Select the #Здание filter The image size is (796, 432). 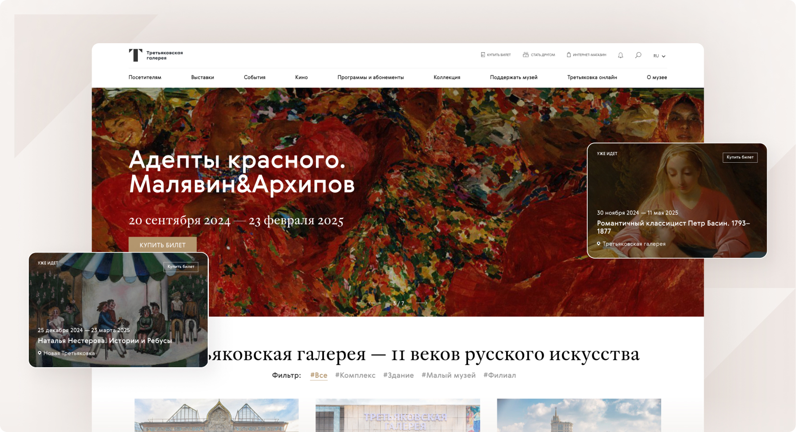(x=398, y=375)
